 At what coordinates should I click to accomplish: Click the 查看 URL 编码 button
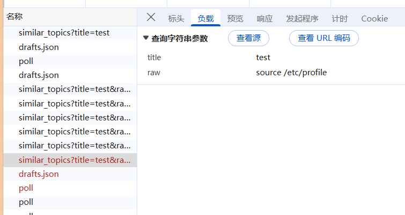(x=323, y=39)
